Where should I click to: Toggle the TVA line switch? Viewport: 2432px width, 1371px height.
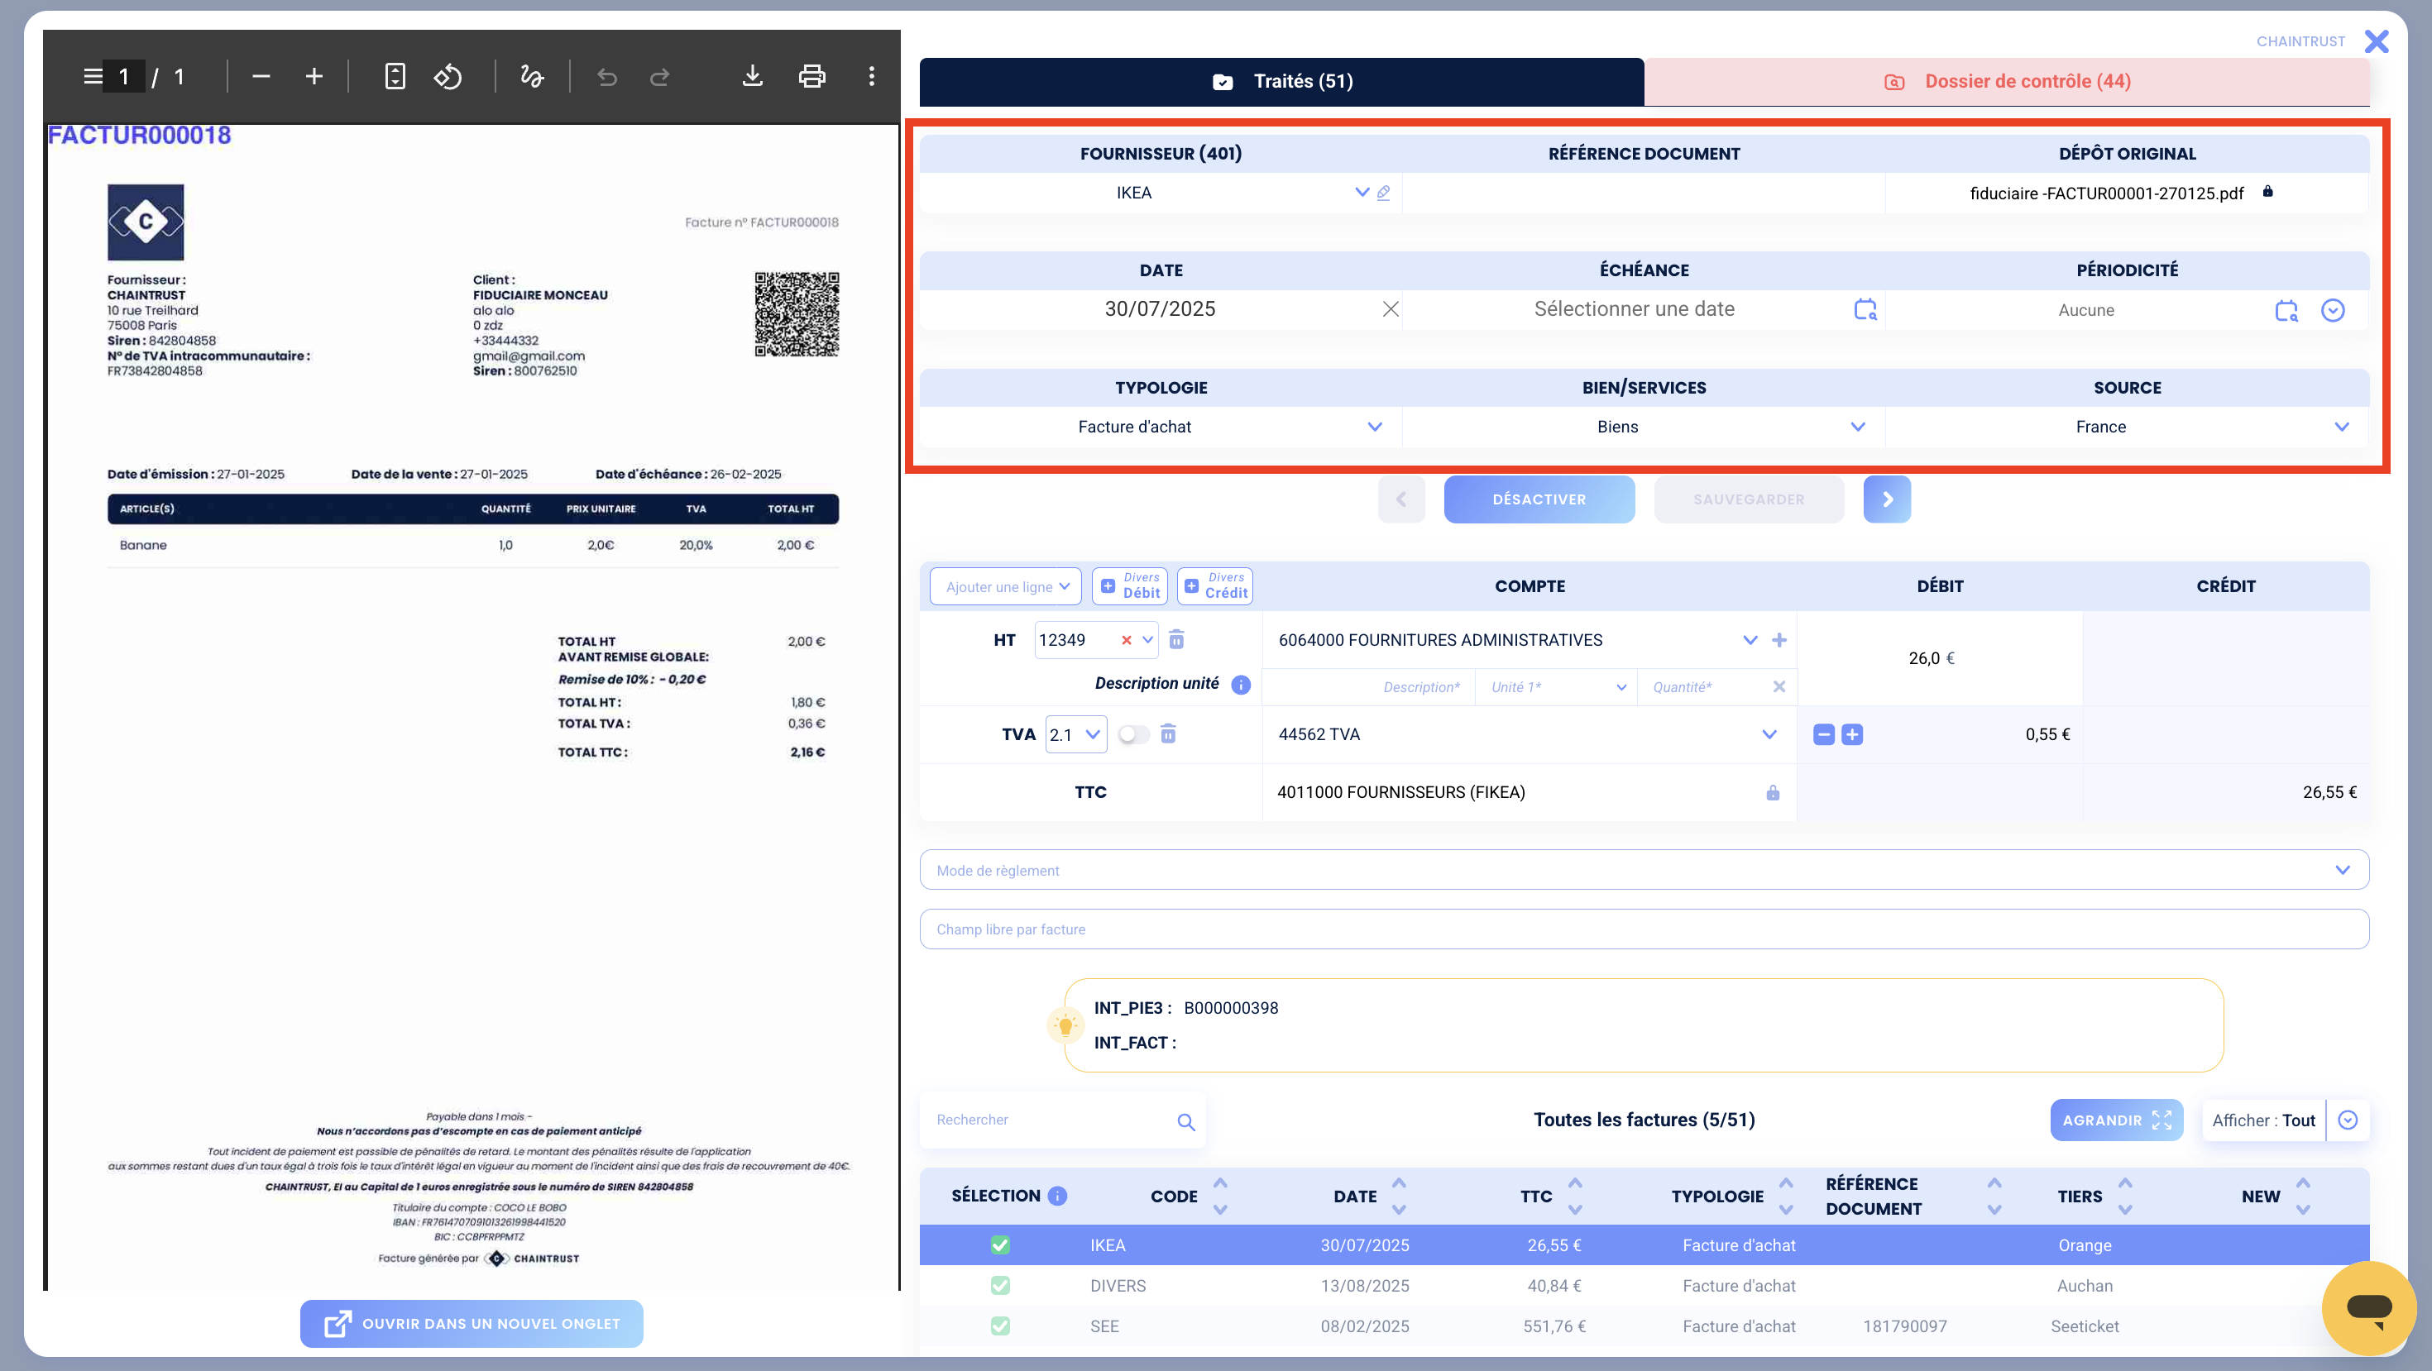[x=1134, y=734]
